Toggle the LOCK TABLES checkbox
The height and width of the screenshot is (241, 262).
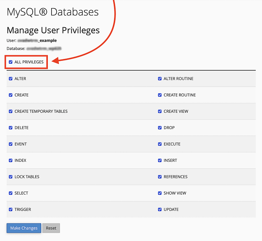tap(11, 177)
